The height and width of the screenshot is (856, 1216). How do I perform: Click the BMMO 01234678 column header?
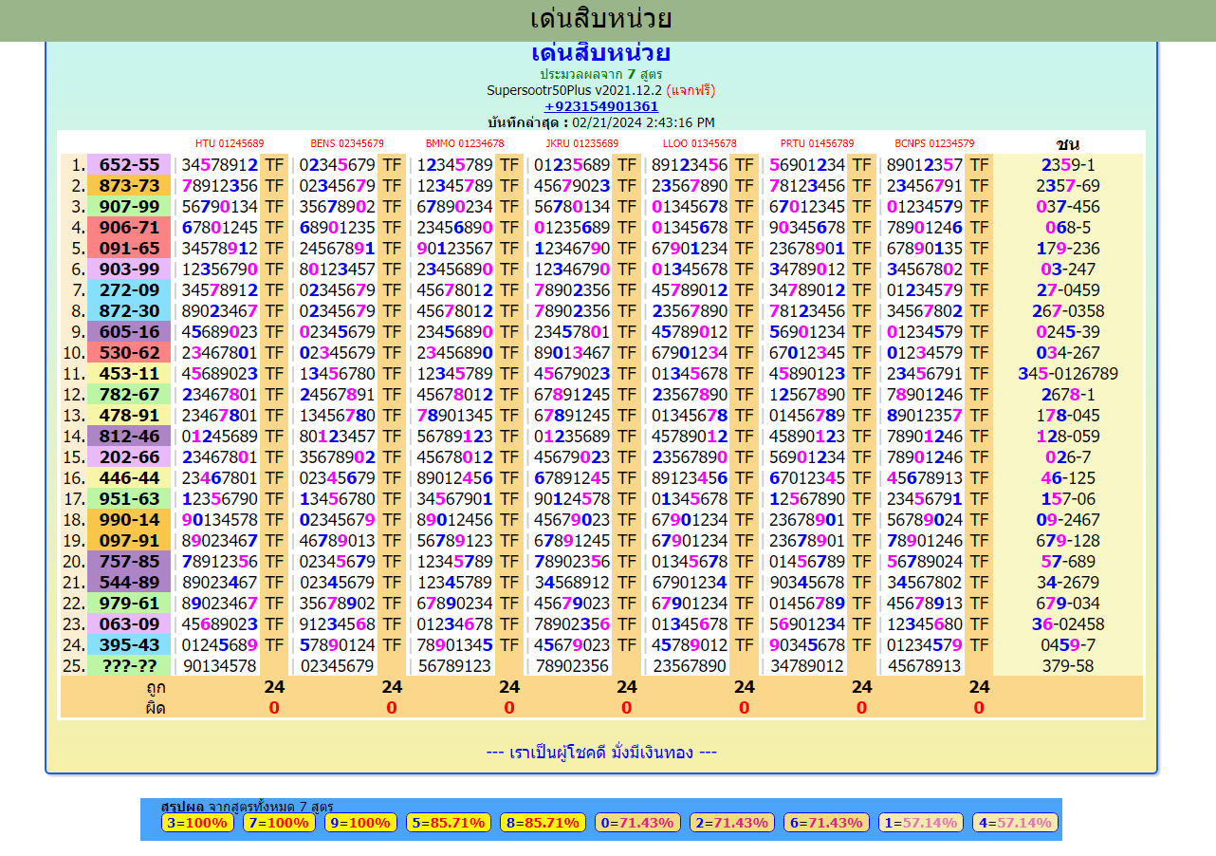tap(465, 143)
